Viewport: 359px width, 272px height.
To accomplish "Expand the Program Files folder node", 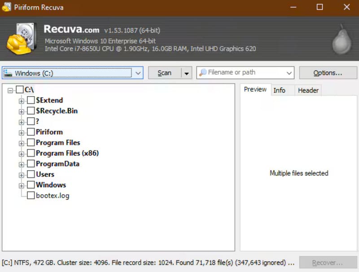I will [x=21, y=143].
